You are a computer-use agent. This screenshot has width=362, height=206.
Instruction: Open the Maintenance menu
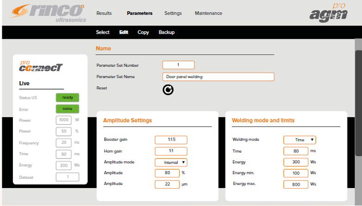208,13
